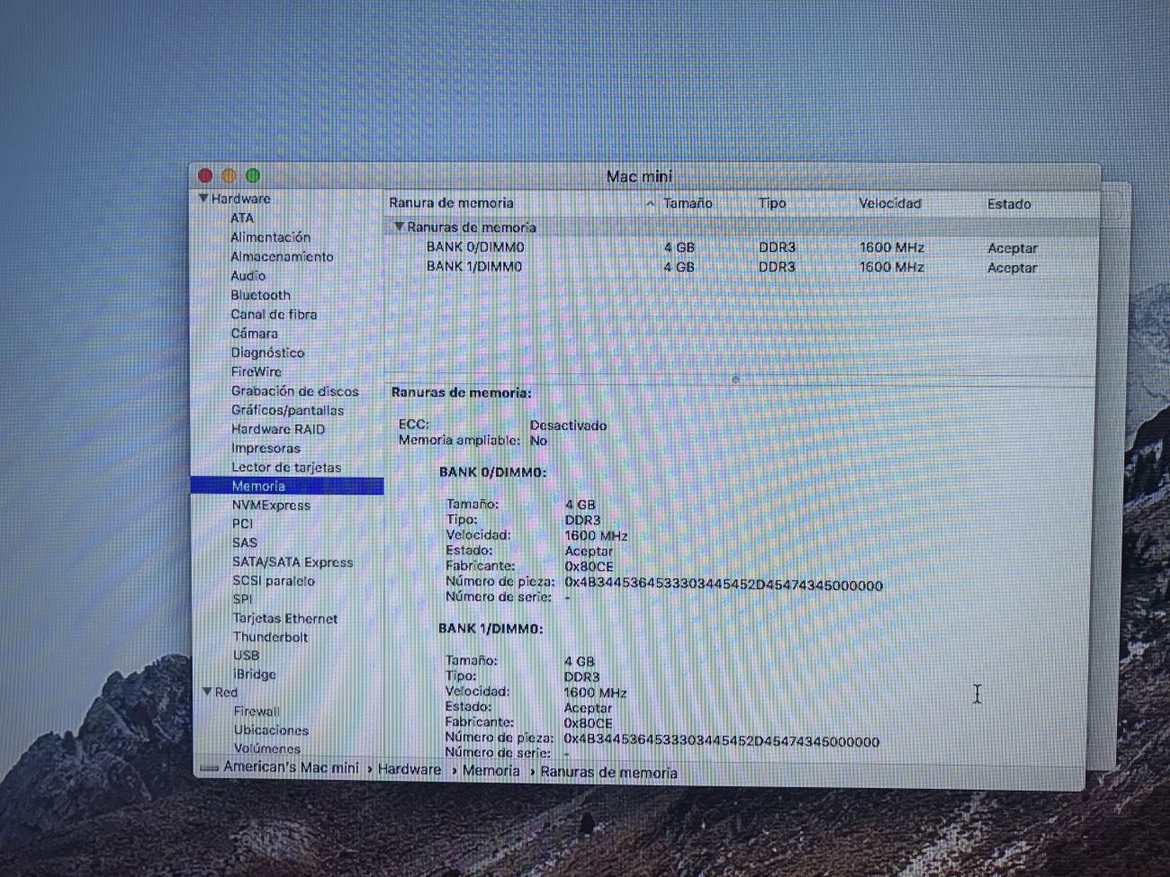
Task: Collapse Ranuras de memoria group row
Action: coord(399,227)
